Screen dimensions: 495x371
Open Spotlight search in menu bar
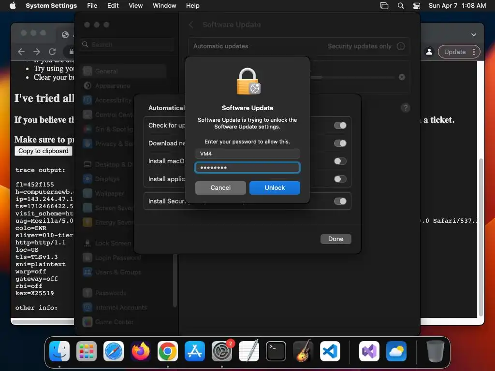(401, 6)
